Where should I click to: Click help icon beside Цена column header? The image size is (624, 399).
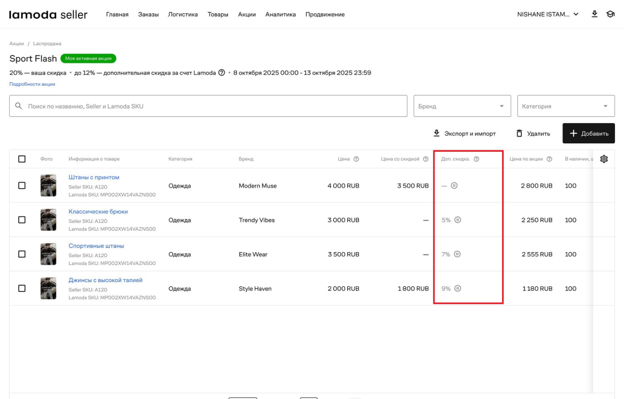point(356,159)
